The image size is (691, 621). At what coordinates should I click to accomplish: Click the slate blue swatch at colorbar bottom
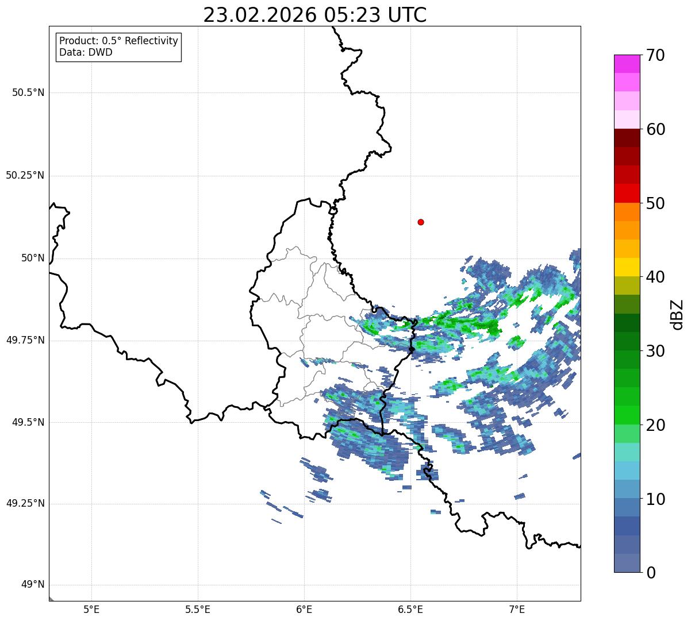pyautogui.click(x=627, y=563)
